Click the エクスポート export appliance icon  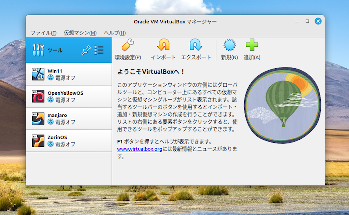[196, 45]
